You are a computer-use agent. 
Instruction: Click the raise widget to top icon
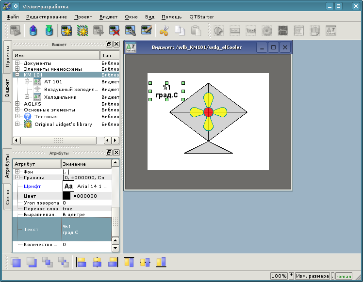[x=16, y=262]
